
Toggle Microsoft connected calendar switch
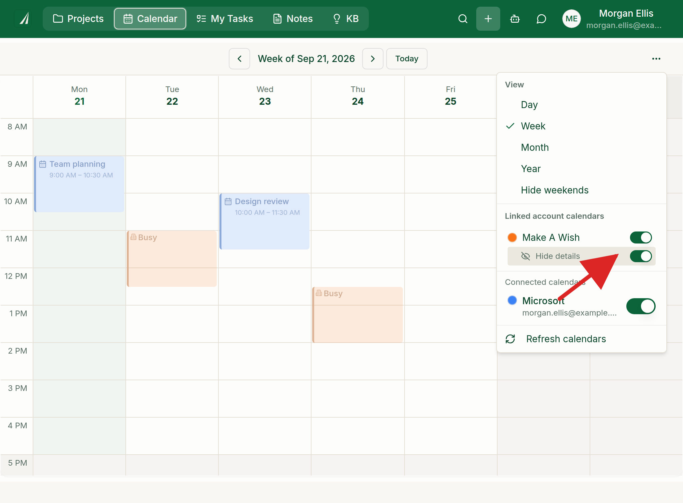(641, 306)
